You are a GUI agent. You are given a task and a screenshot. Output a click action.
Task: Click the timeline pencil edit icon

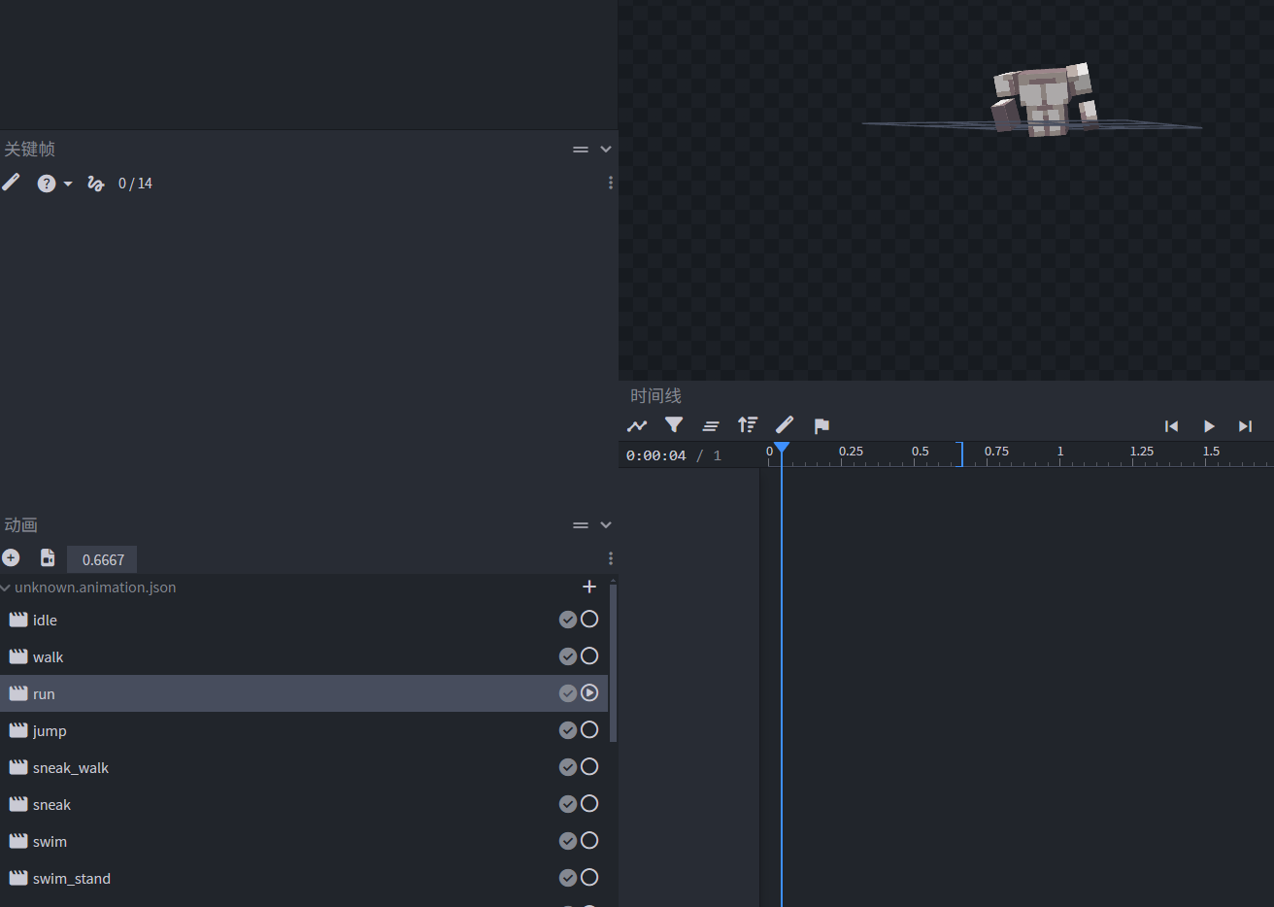tap(785, 425)
